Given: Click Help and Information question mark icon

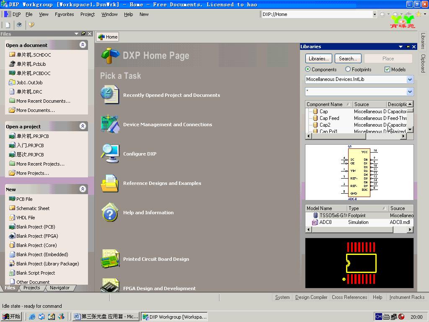Looking at the screenshot, I should 110,213.
